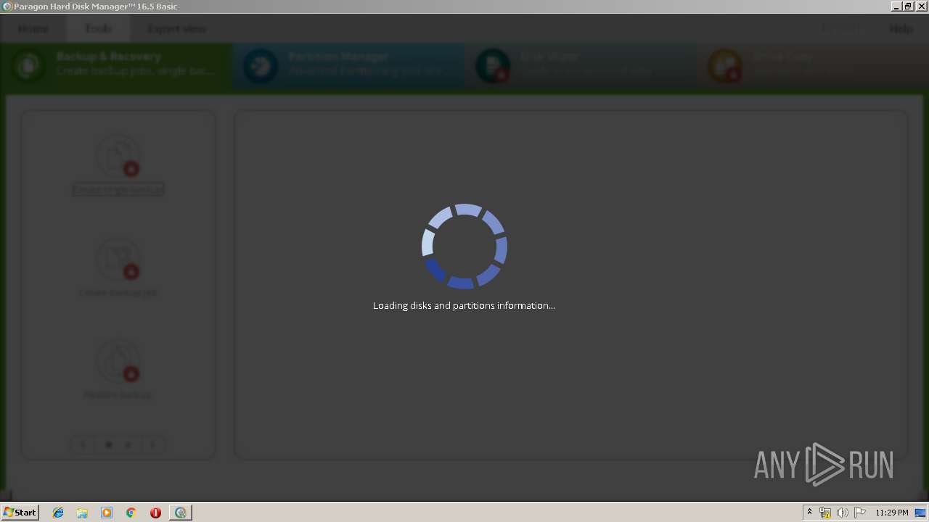The image size is (929, 522).
Task: Select the Drive Copy tile
Action: 813,66
